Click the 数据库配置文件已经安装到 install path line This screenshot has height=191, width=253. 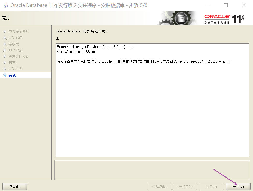144,62
